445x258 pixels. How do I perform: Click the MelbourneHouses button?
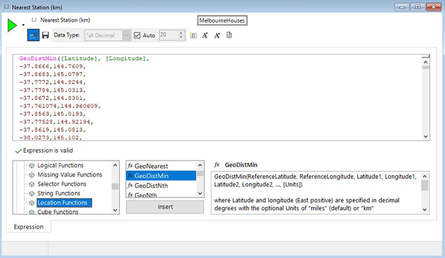tap(222, 20)
